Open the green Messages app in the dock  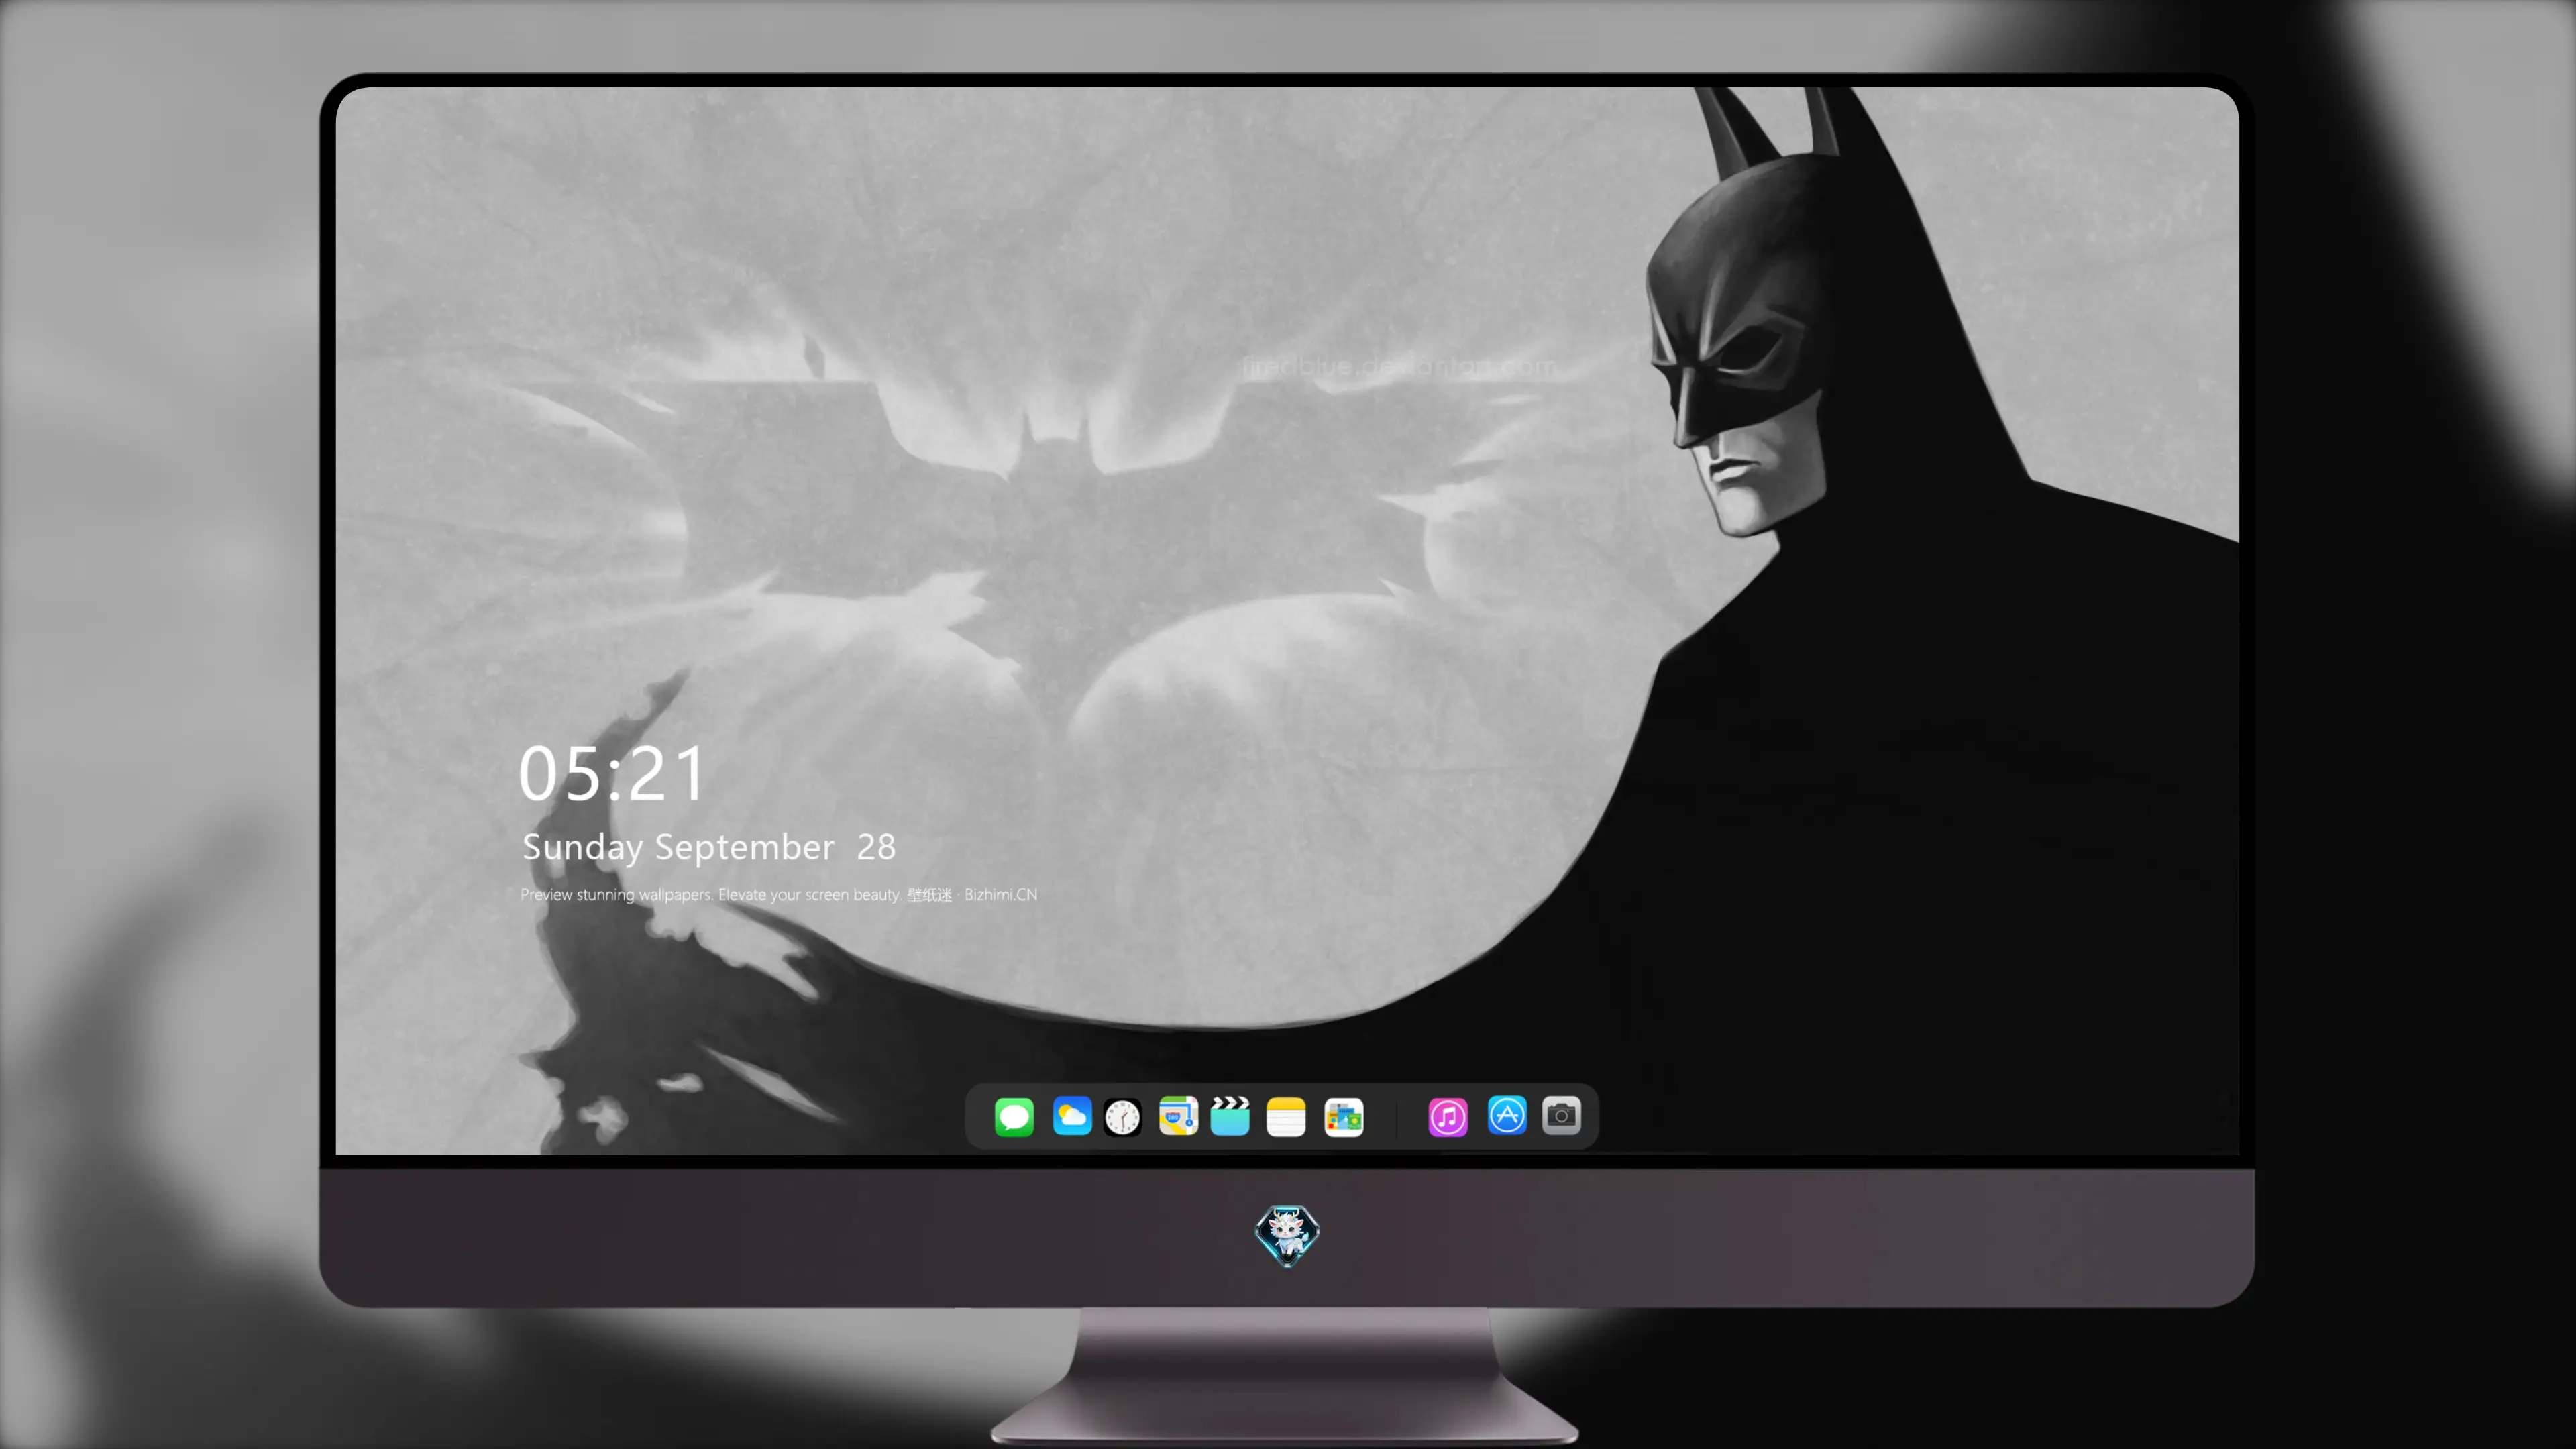point(1014,1116)
